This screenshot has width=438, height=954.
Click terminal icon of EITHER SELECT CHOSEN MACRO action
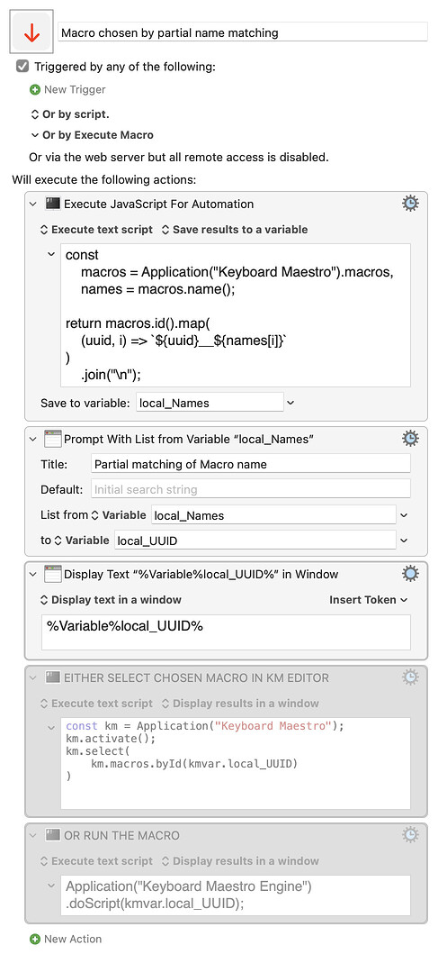pyautogui.click(x=53, y=677)
